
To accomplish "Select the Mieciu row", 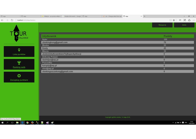I will pos(118,51).
